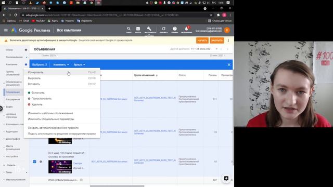Choose Вставить from the menu
333x187 pixels.
[61, 84]
